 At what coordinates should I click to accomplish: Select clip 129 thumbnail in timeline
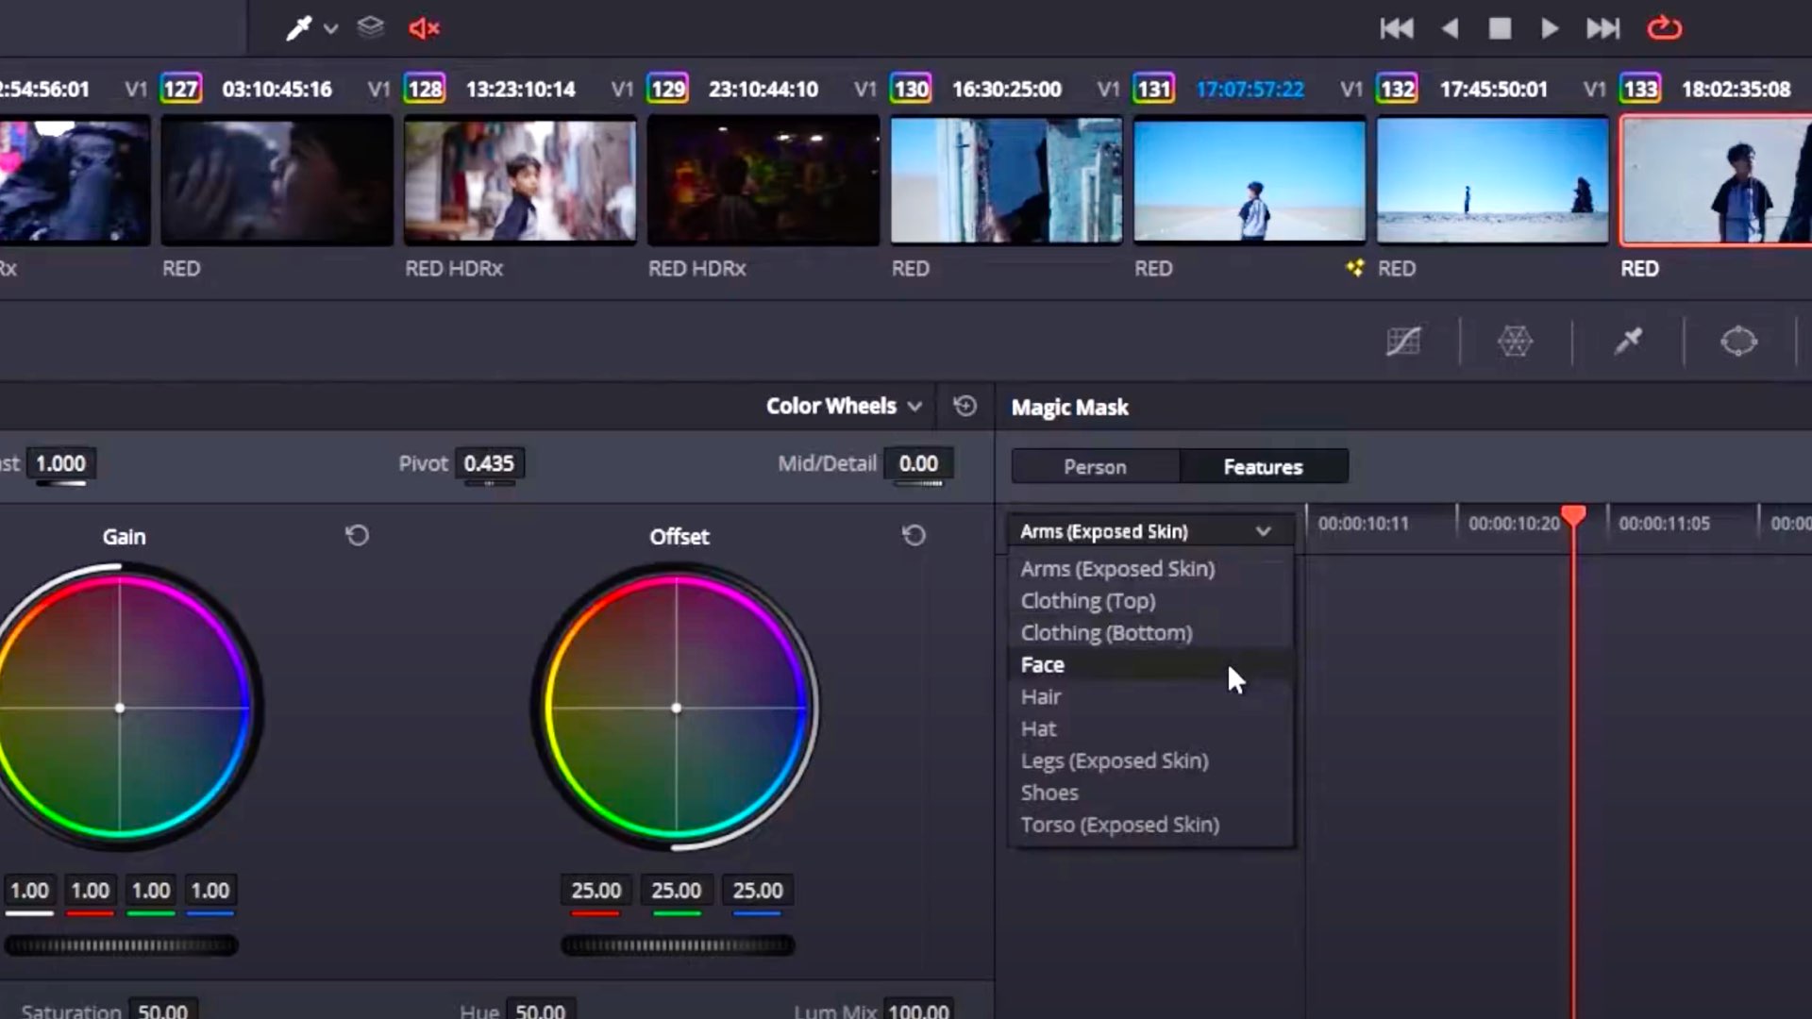(x=763, y=179)
